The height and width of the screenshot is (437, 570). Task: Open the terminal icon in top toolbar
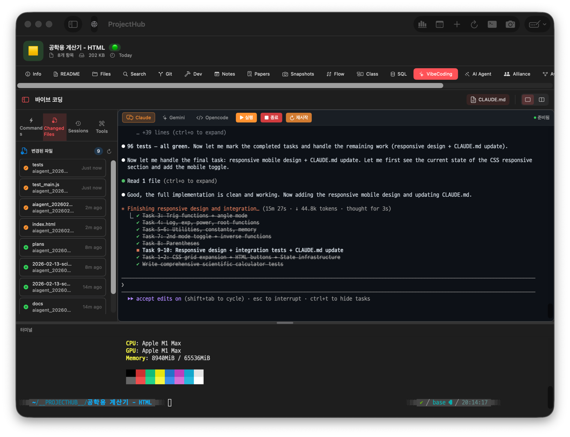(492, 24)
